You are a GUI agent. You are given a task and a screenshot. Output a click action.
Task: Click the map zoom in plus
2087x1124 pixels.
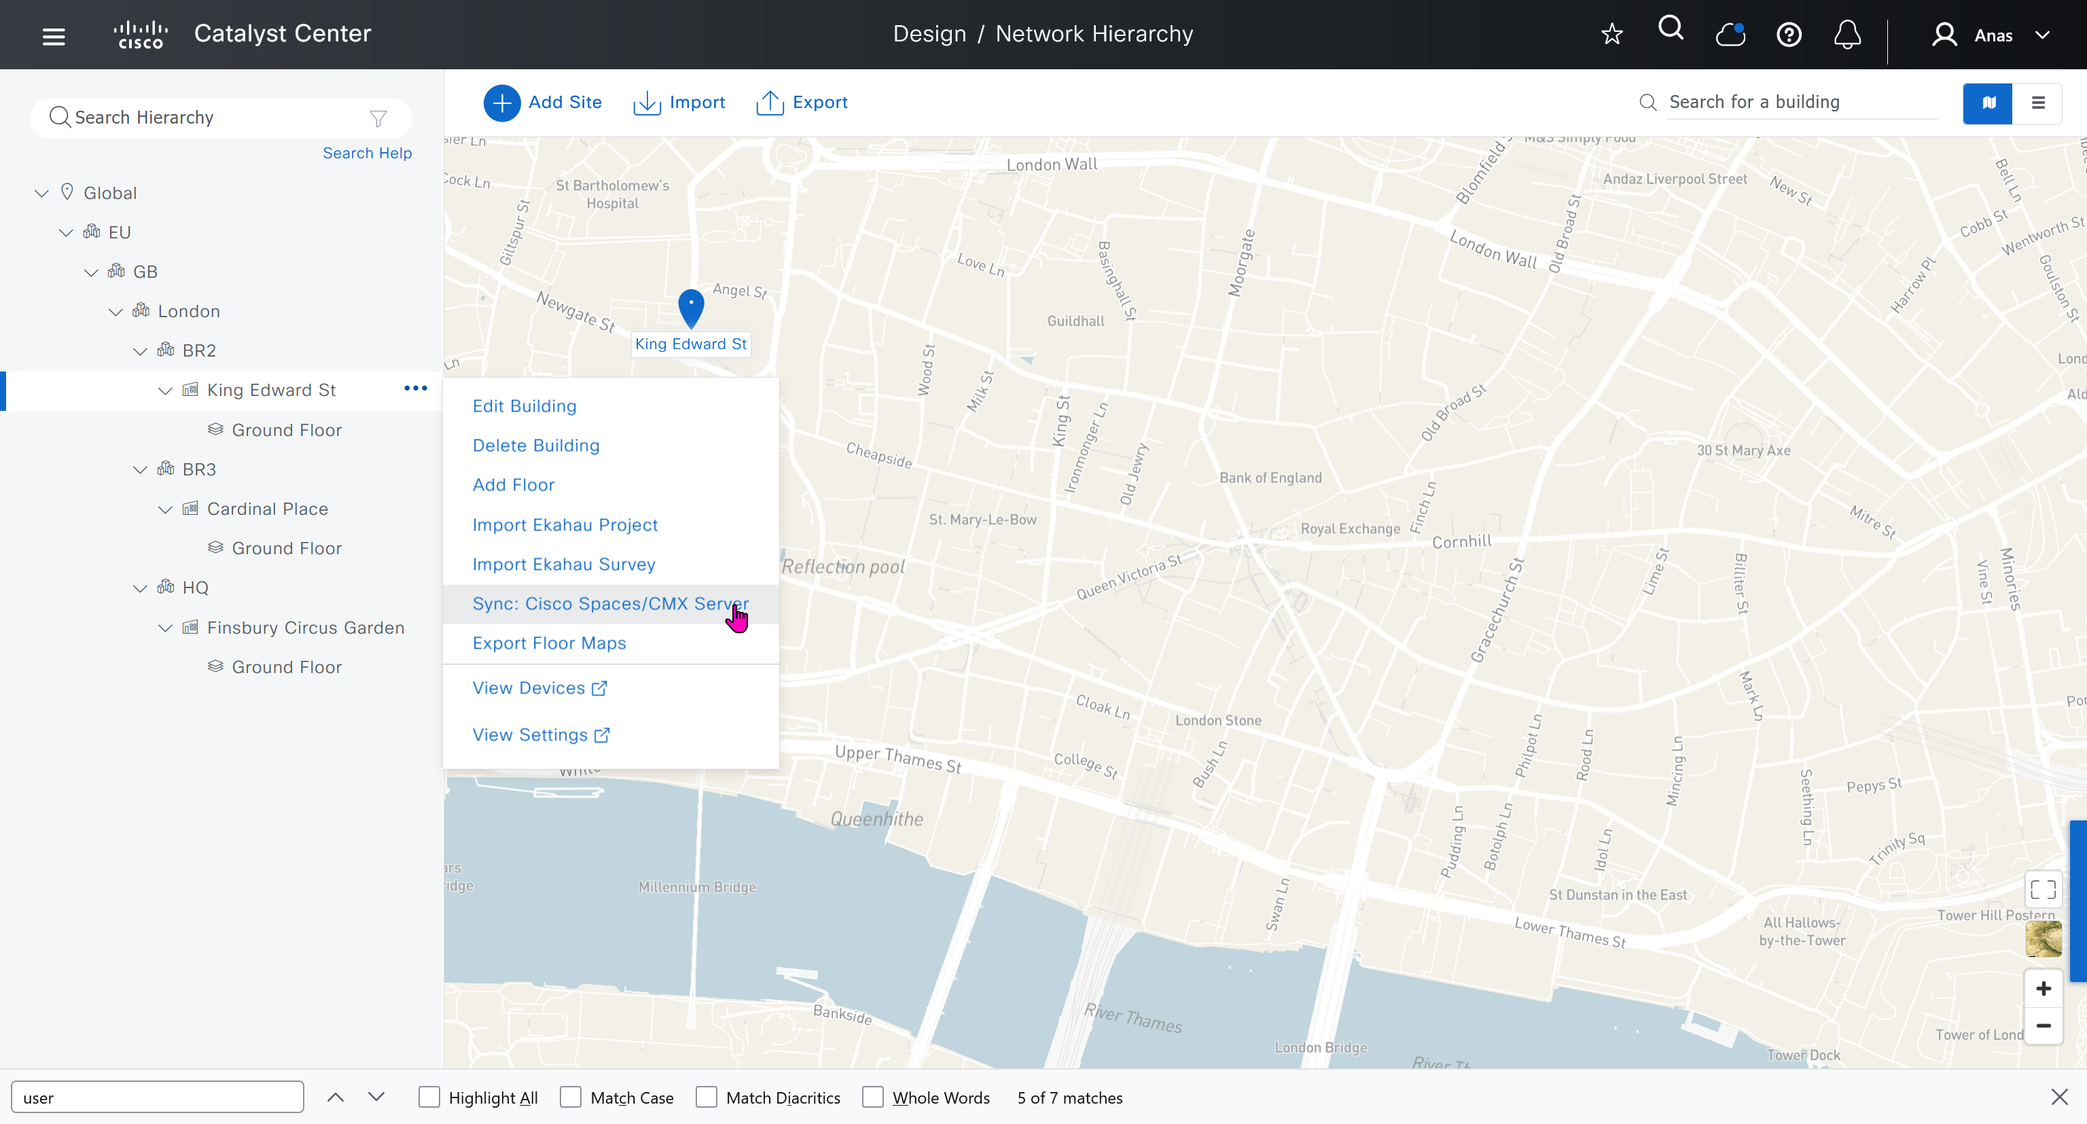click(x=2042, y=989)
